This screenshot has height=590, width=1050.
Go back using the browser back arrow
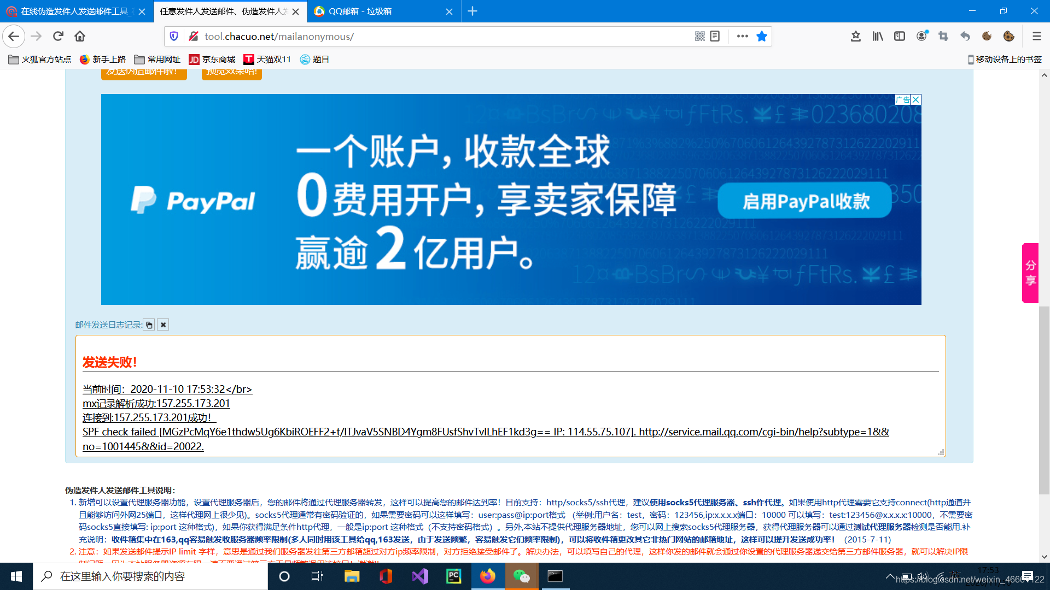coord(14,36)
